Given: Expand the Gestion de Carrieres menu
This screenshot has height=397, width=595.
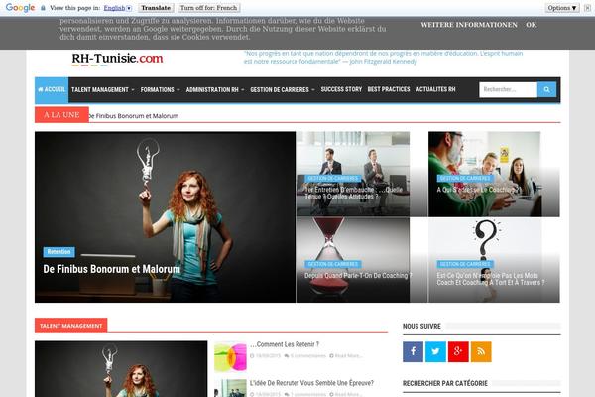Looking at the screenshot, I should point(283,89).
